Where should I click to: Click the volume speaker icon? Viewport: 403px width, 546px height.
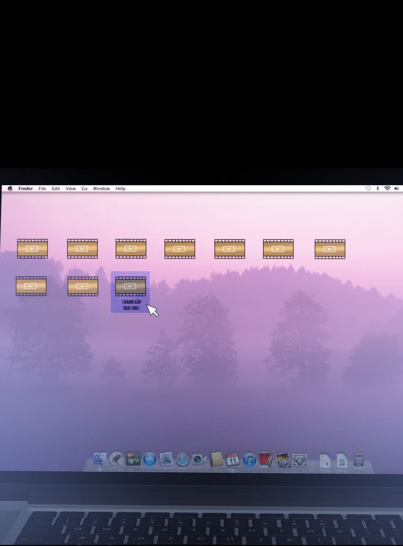click(396, 188)
